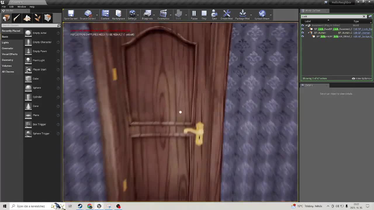The image size is (374, 210).
Task: Select the Visual Effects category
Action: point(10,54)
